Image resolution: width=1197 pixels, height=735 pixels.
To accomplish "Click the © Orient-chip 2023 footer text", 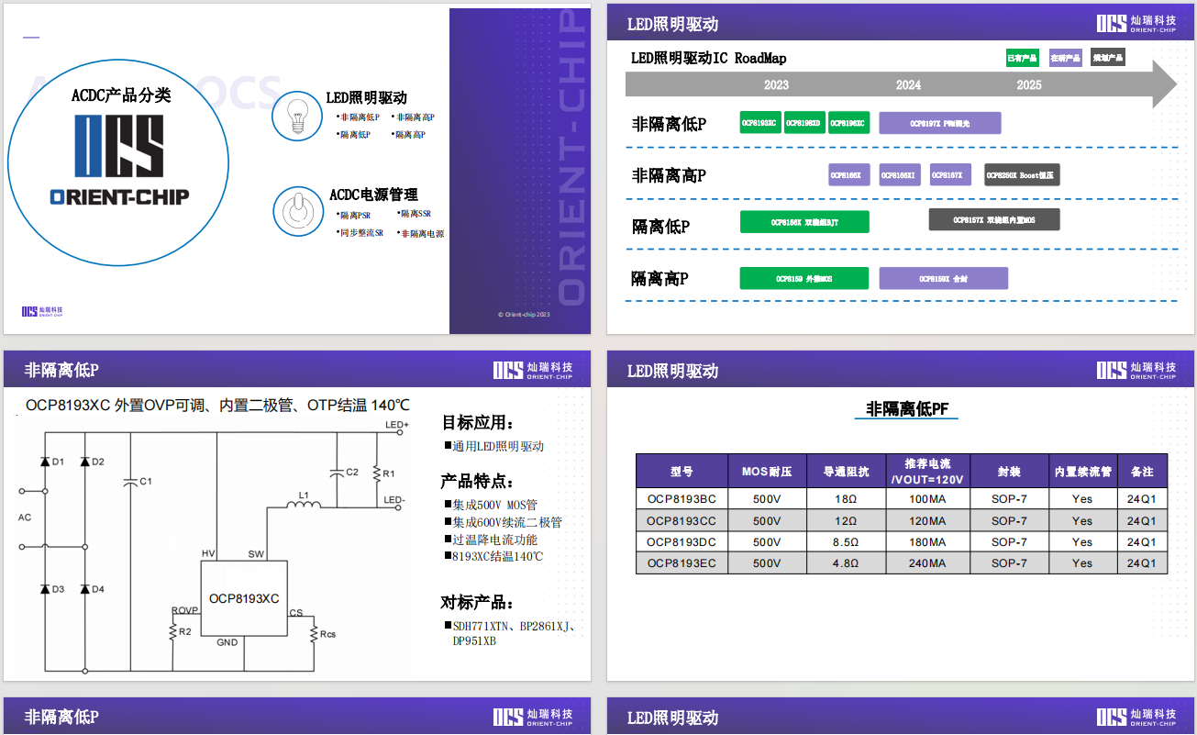I will click(x=523, y=314).
